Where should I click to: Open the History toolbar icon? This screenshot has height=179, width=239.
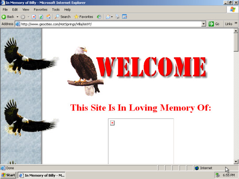pos(99,17)
